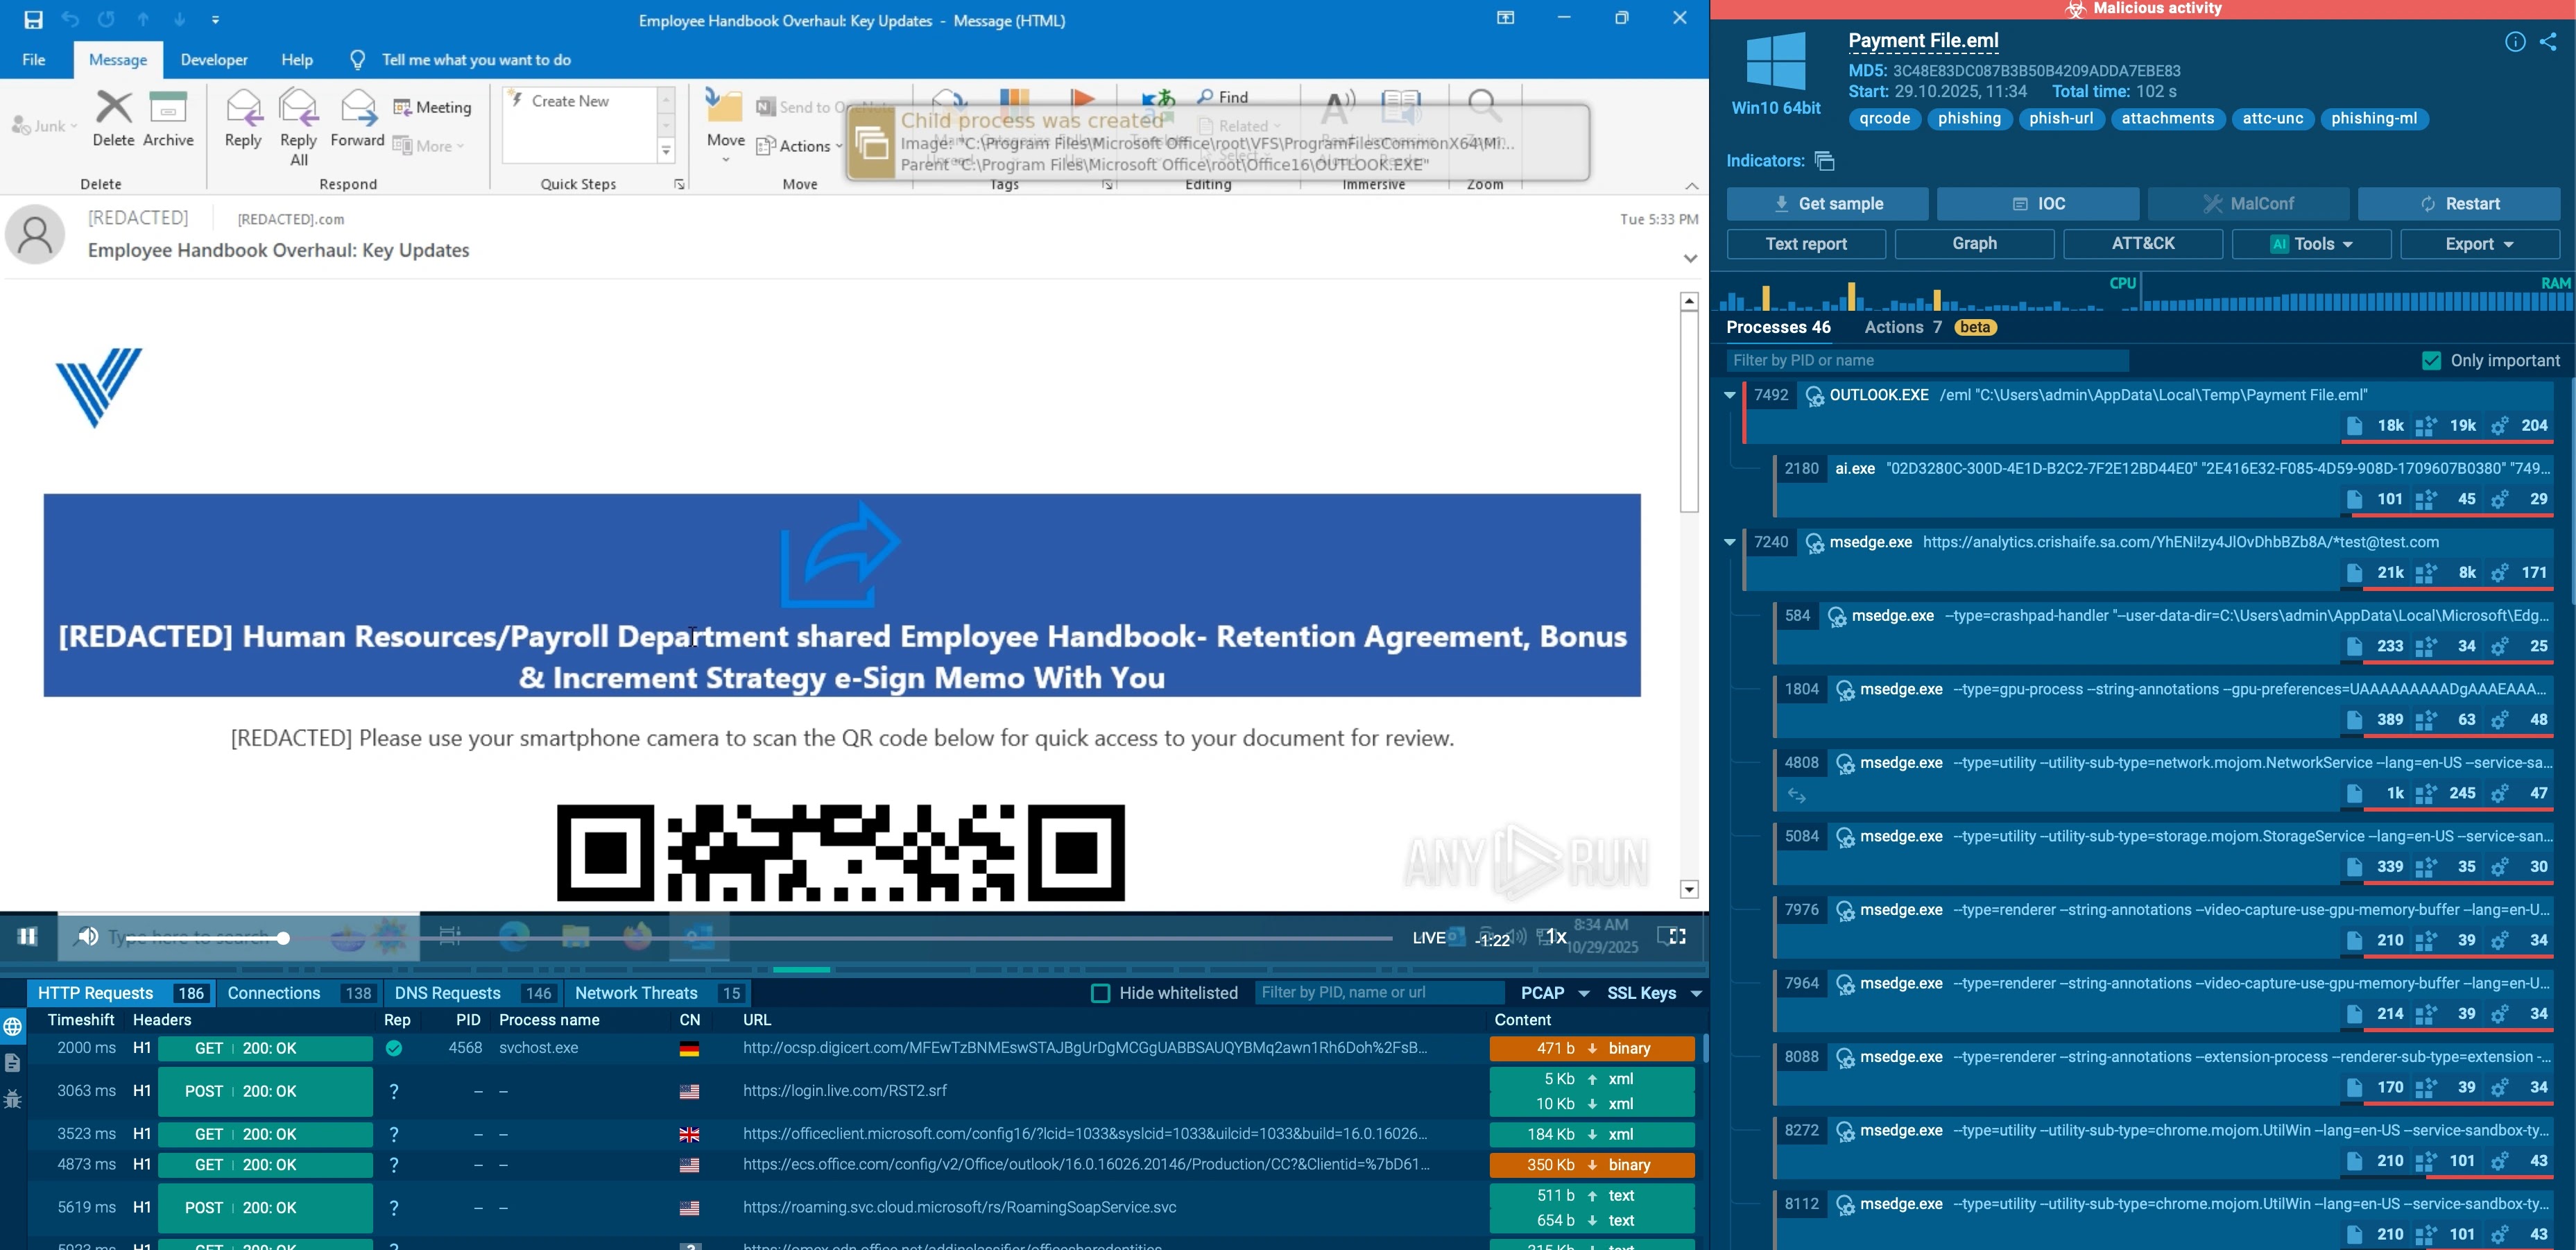The width and height of the screenshot is (2576, 1250).
Task: Open the File tab in Outlook
Action: pos(34,60)
